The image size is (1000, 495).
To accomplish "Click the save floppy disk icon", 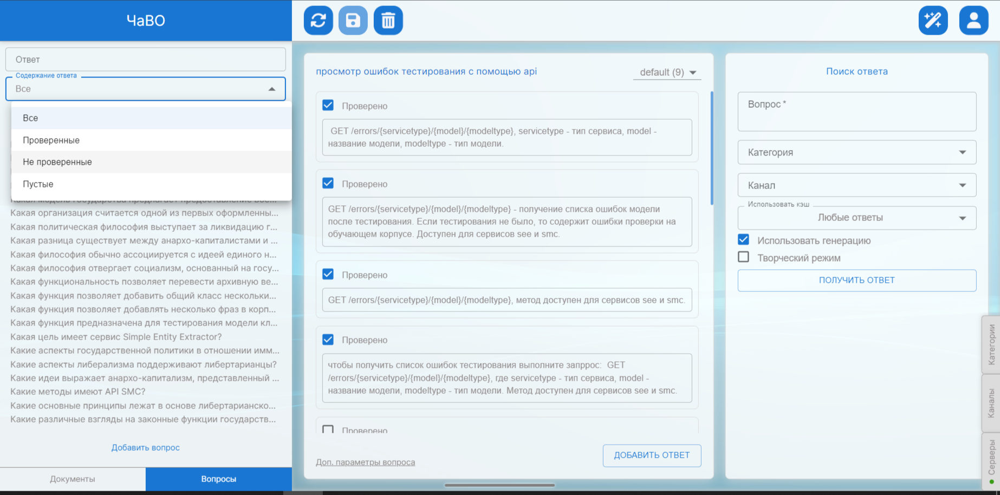I will (353, 21).
